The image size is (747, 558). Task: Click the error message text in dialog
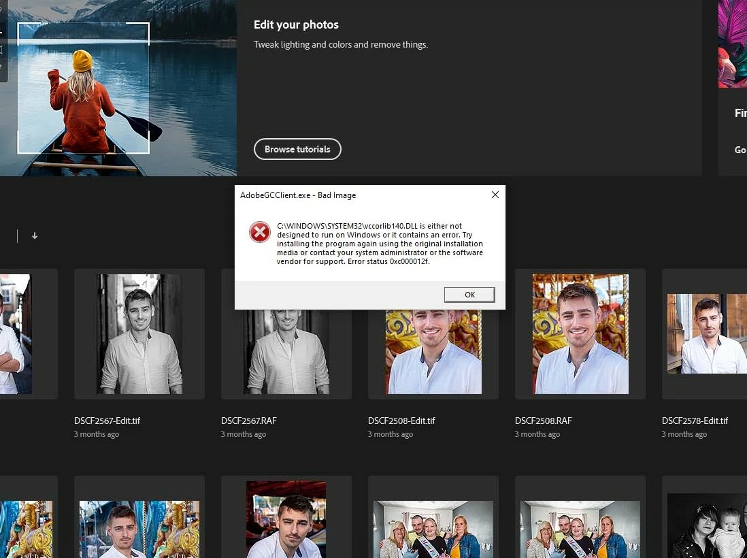pos(380,244)
